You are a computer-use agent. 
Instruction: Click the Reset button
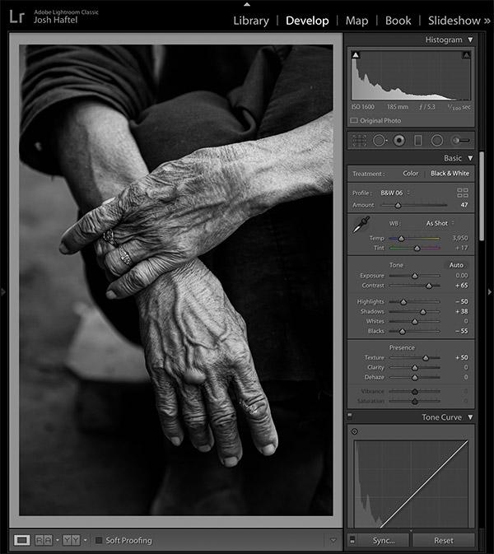[444, 541]
